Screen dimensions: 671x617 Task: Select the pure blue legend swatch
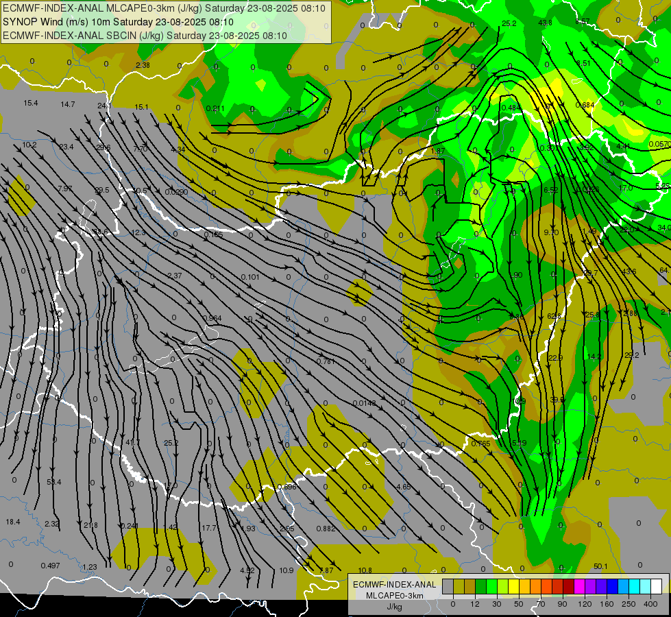[x=612, y=586]
